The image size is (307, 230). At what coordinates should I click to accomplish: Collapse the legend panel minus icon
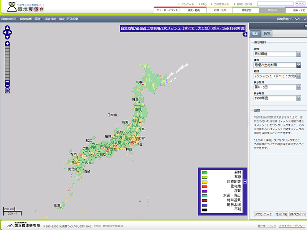point(245,181)
